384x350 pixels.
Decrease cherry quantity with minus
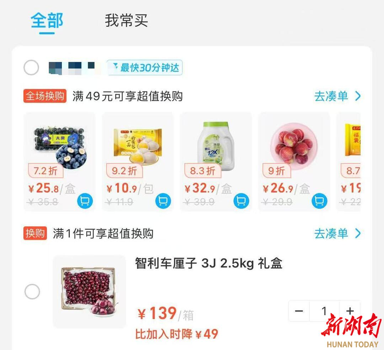pyautogui.click(x=299, y=311)
